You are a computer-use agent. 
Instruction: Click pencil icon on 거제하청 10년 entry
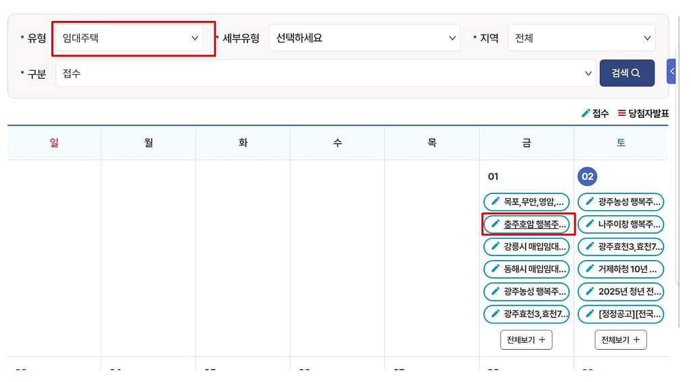(x=590, y=269)
